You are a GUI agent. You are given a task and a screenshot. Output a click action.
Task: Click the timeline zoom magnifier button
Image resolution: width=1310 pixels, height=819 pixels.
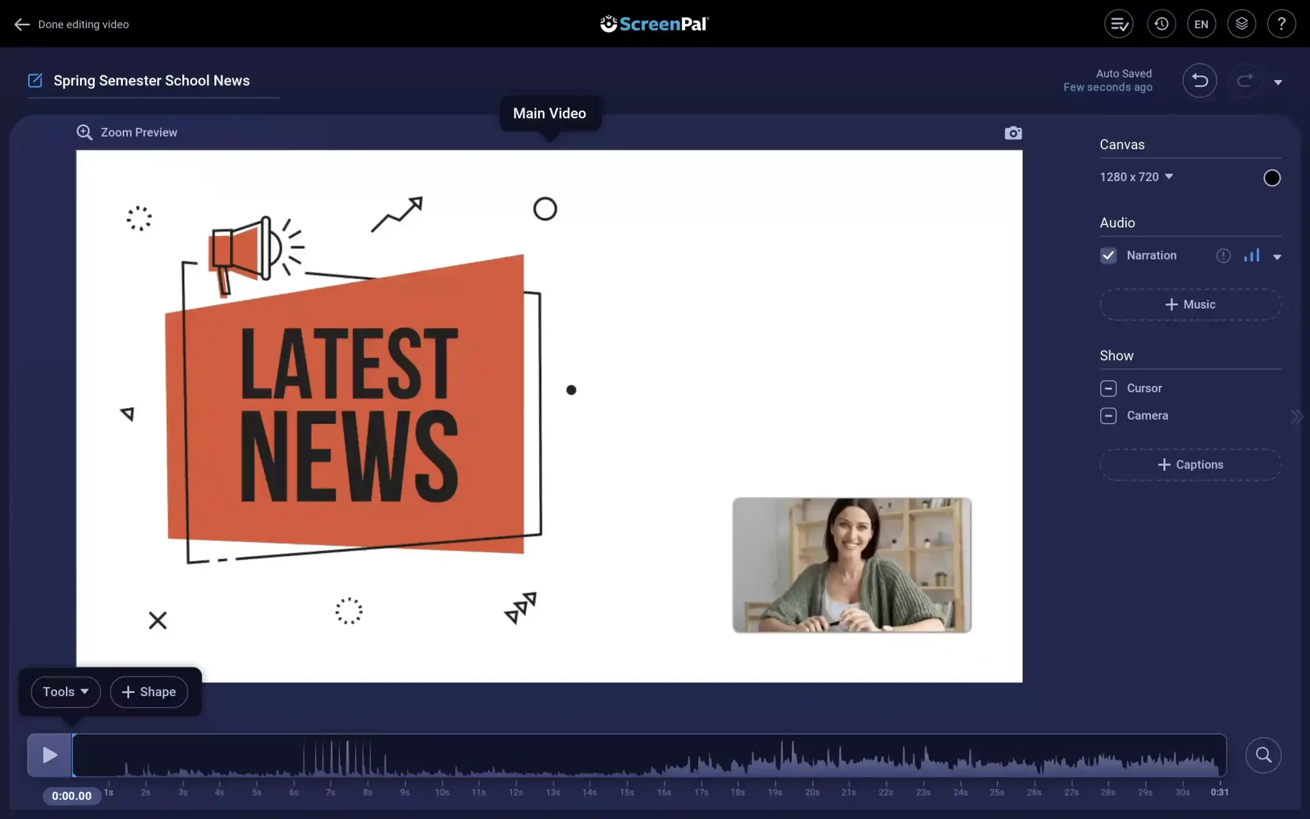point(1263,755)
